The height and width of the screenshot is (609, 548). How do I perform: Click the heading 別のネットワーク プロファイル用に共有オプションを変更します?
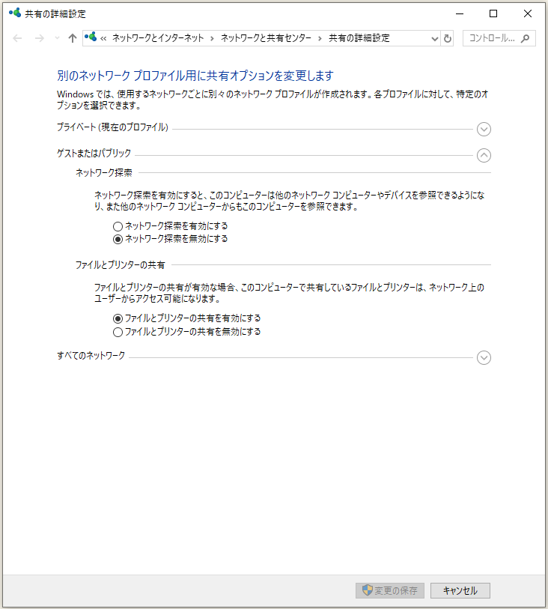coord(195,76)
